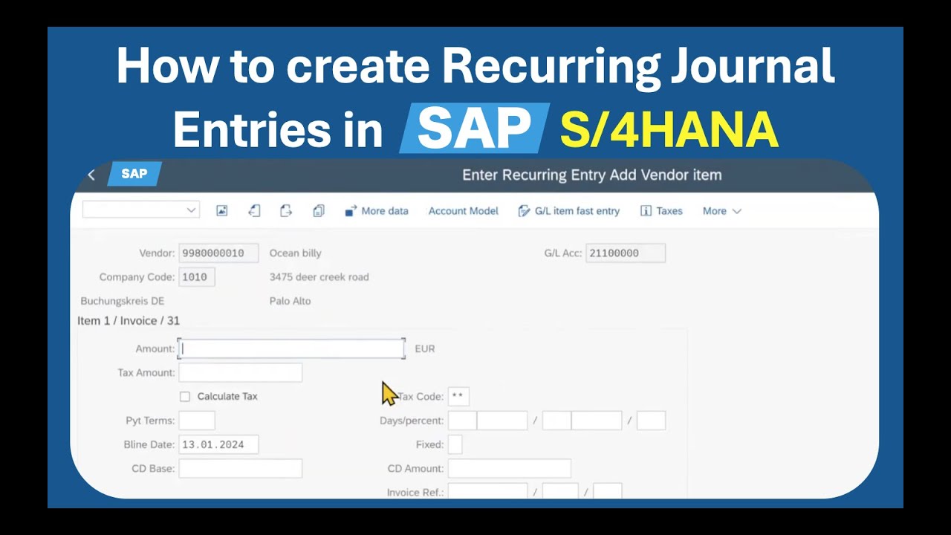This screenshot has height=535, width=951.
Task: Click the 'Enter Recurring Entry Add Vendor item' title
Action: 592,175
